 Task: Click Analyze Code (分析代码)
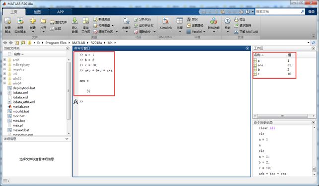coord(142,19)
